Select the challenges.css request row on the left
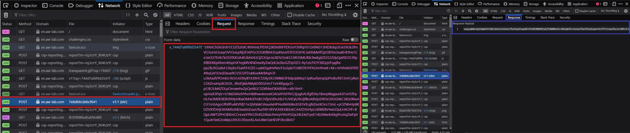This screenshot has height=133, width=630. tap(80, 39)
